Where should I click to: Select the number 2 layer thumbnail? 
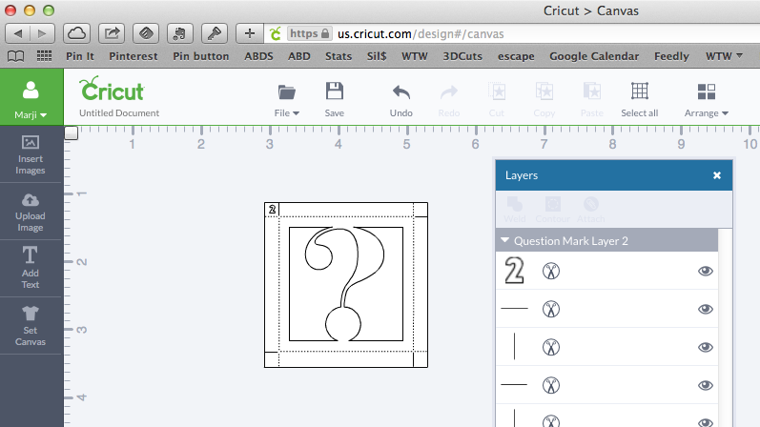[514, 271]
